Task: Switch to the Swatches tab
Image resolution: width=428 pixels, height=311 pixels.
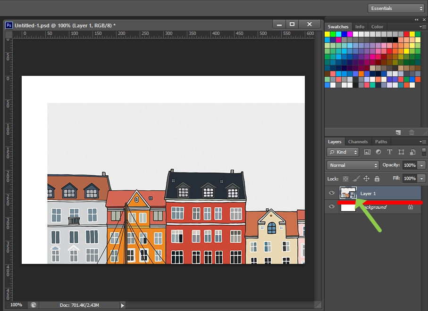Action: click(338, 27)
